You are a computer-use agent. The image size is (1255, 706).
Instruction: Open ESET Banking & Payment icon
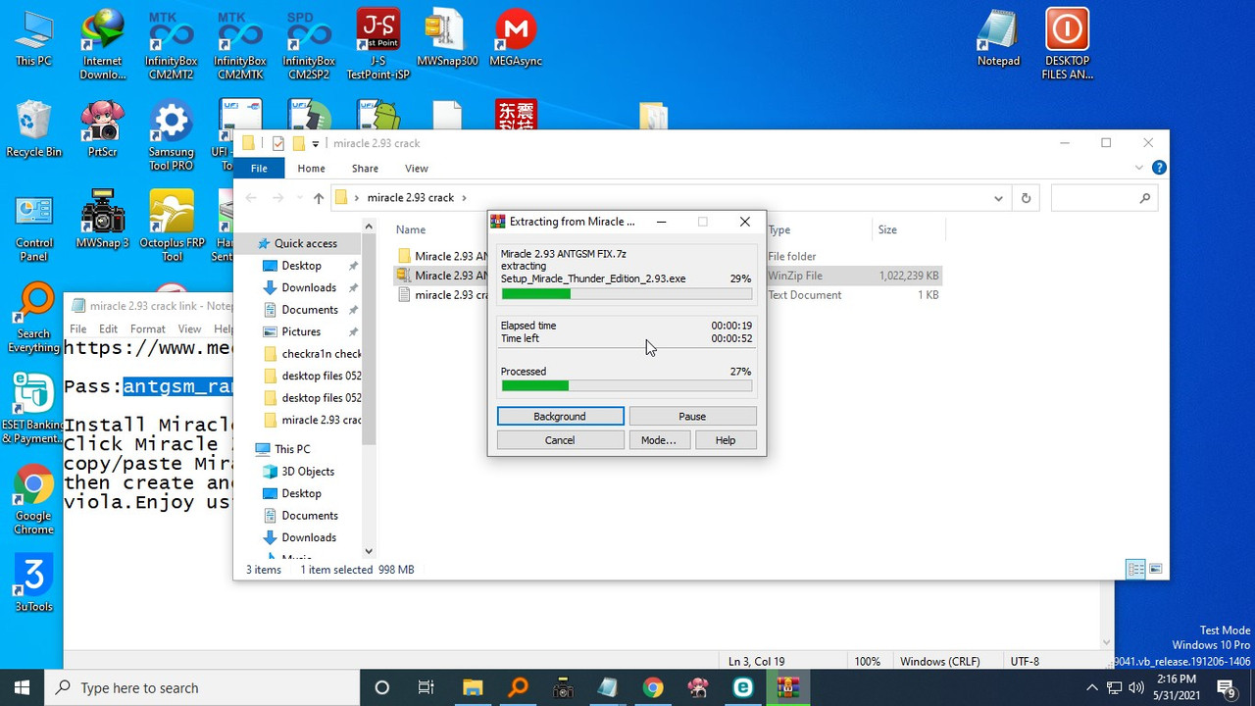click(33, 410)
